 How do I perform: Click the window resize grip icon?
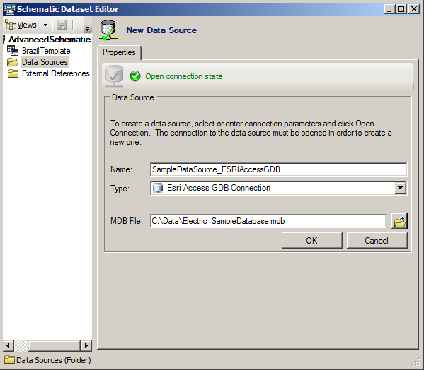click(x=416, y=362)
